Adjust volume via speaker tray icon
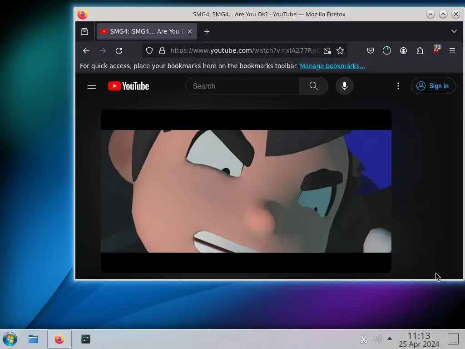The image size is (465, 349). (x=377, y=339)
